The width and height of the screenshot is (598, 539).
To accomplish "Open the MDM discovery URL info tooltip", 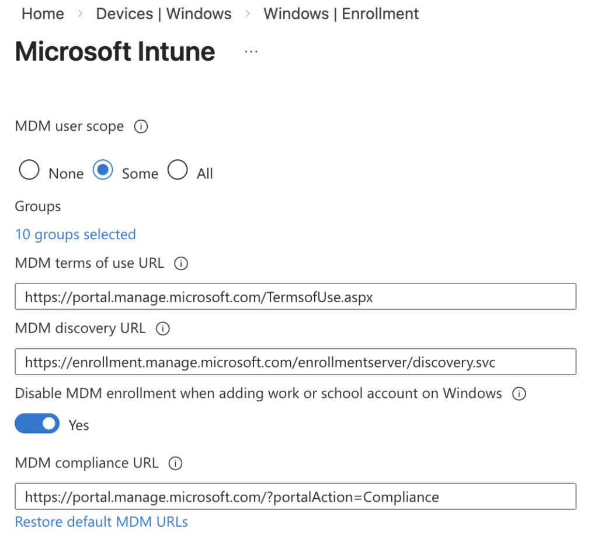I will click(x=163, y=329).
